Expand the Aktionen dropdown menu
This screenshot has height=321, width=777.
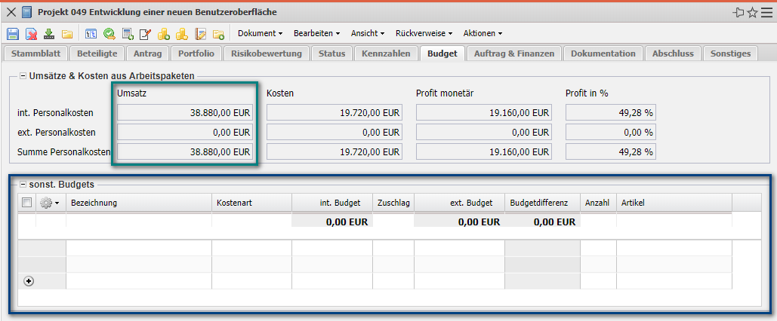[483, 34]
